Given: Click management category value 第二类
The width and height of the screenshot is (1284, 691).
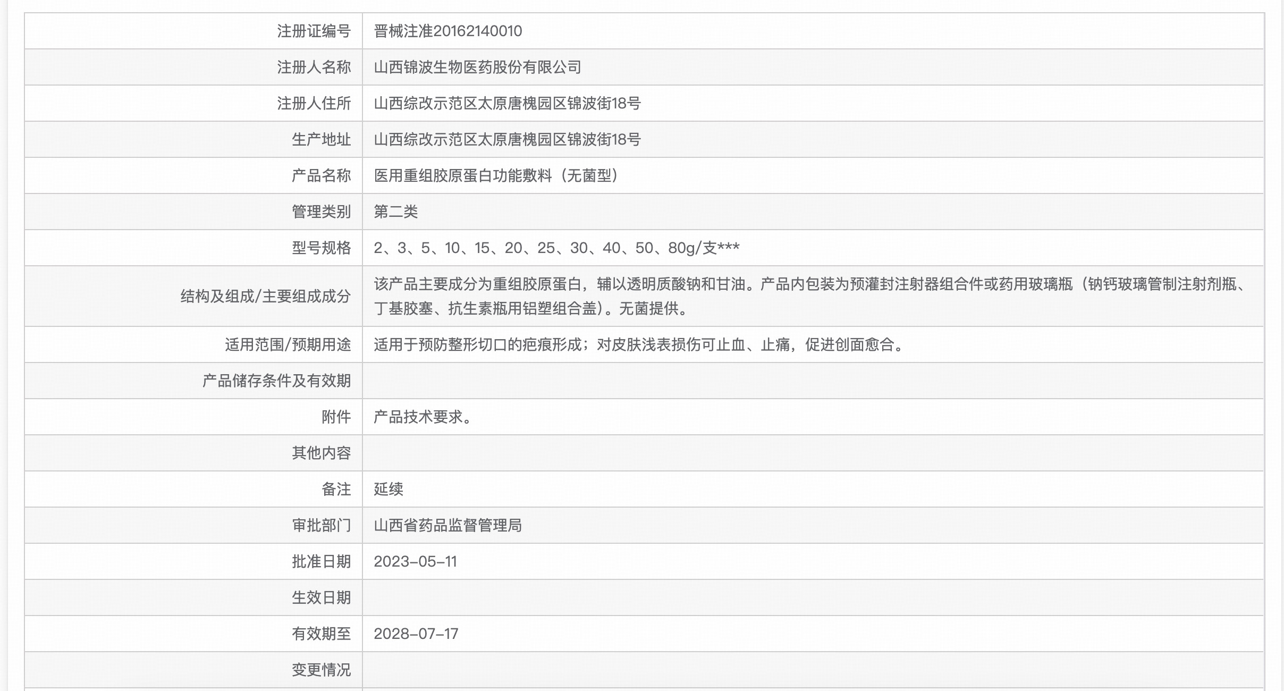Looking at the screenshot, I should 395,212.
